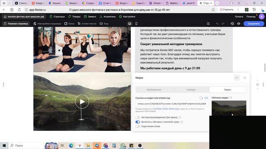Screen dimensions: 266x149
Task: Click the eye preview icon
Action: 239,24
